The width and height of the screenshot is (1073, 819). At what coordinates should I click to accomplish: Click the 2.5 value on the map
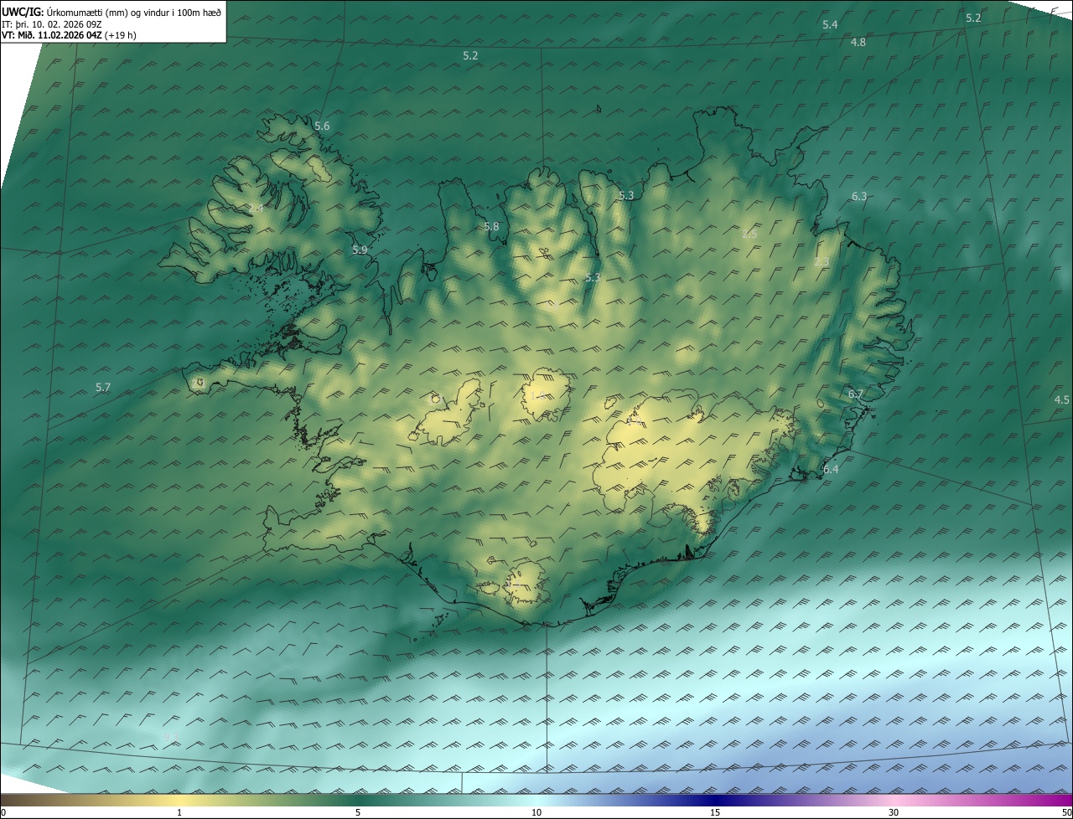[x=749, y=234]
